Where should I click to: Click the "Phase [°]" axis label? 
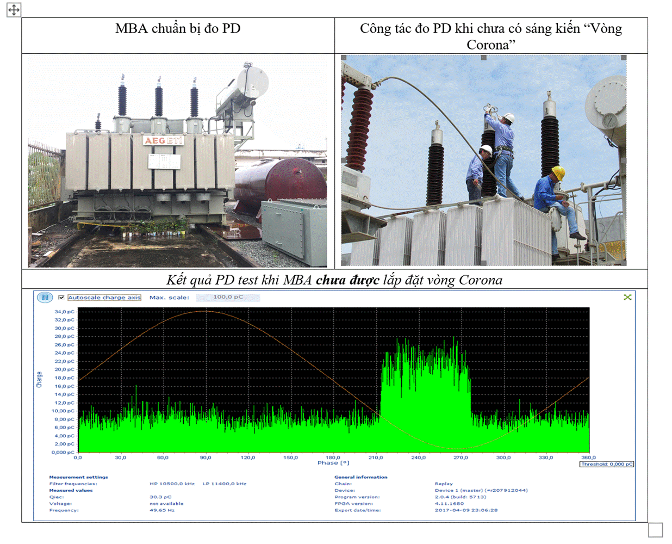coord(333,463)
